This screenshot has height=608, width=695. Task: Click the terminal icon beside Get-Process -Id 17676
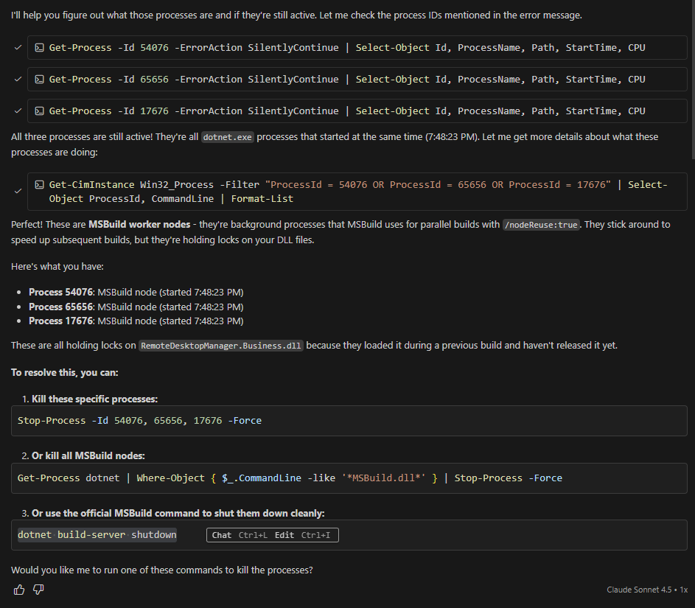point(39,111)
